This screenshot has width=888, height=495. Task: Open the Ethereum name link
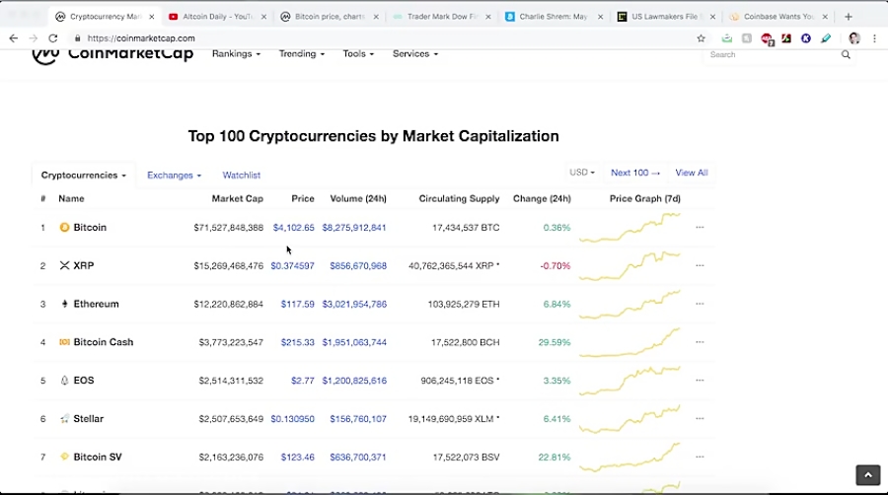(97, 304)
